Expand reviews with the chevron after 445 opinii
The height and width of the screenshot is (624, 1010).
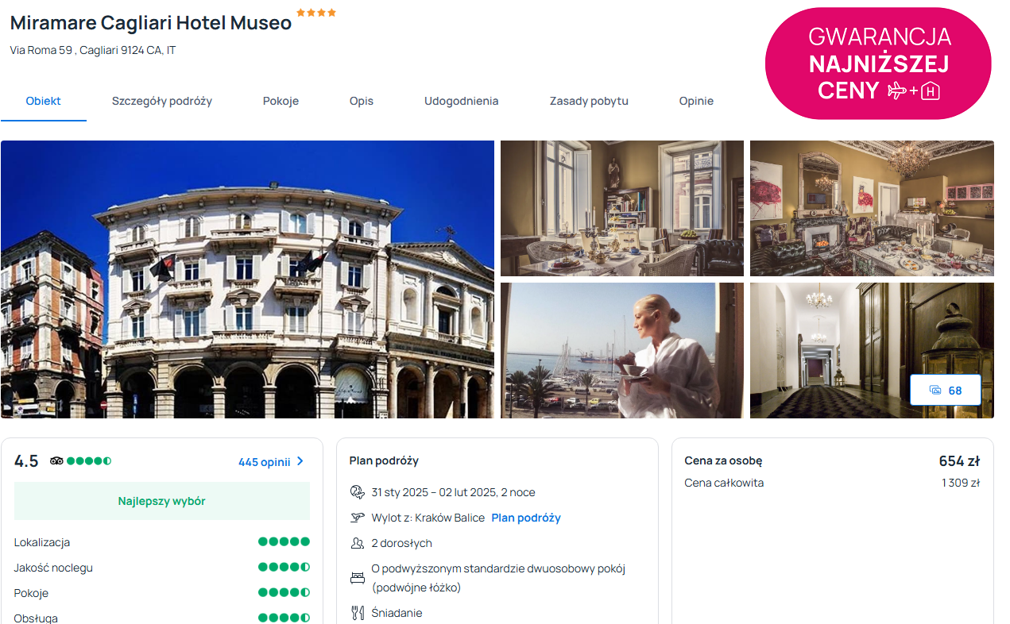click(x=300, y=461)
